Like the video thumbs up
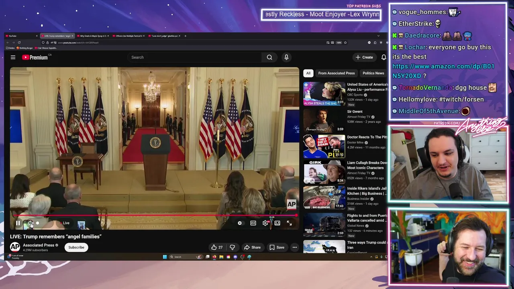 tap(217, 247)
